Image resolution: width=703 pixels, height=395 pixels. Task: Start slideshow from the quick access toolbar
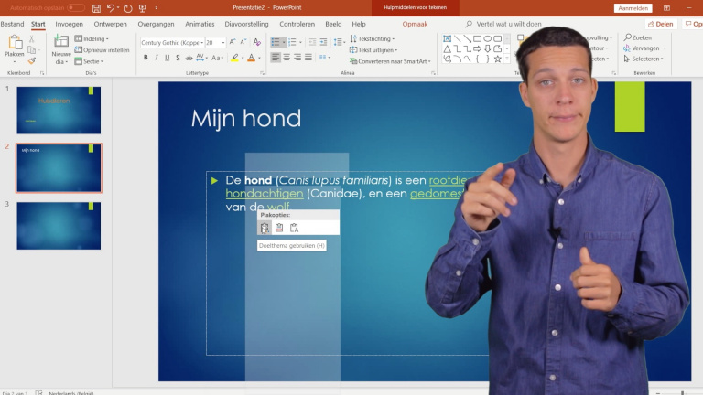pyautogui.click(x=143, y=8)
